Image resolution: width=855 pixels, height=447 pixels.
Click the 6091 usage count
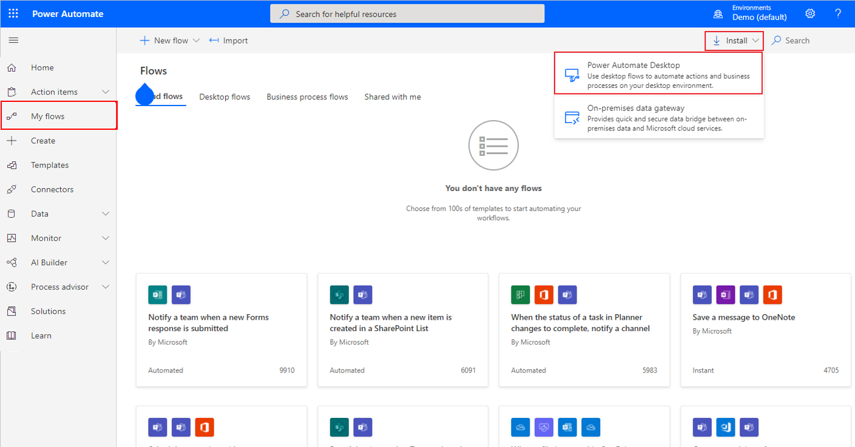[468, 370]
